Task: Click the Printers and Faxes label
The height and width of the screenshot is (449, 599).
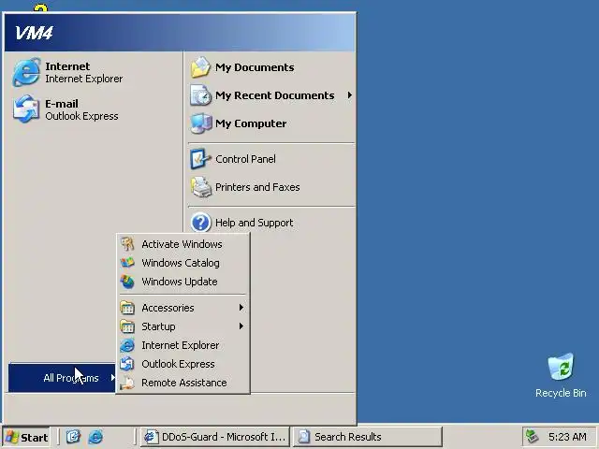Action: click(x=257, y=187)
